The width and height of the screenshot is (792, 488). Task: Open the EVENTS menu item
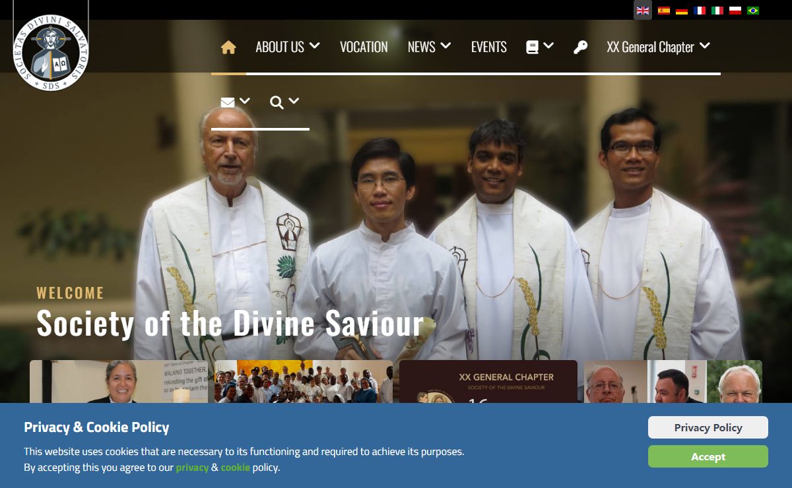[489, 47]
